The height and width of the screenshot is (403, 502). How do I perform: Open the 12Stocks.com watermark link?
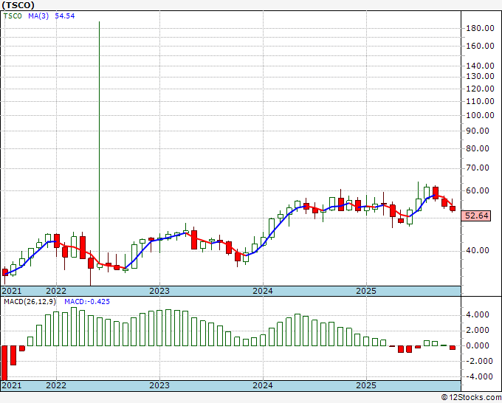tap(474, 398)
